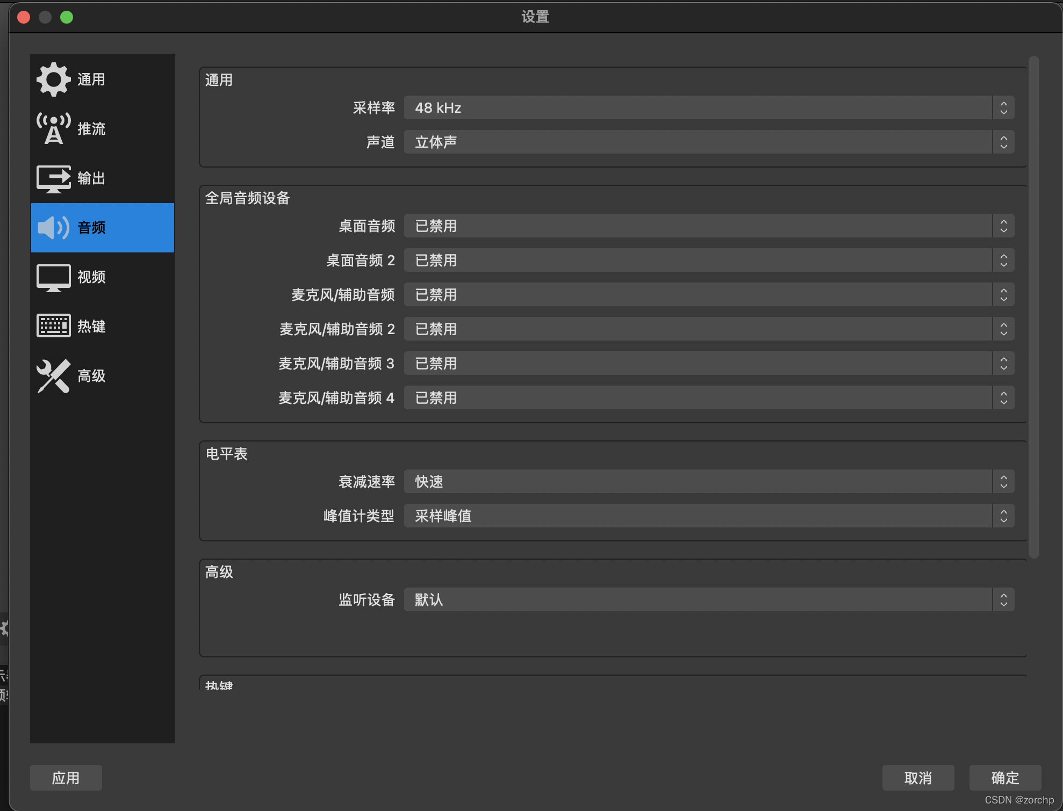Click the display icon for 视频
Viewport: 1063px width, 811px height.
point(53,277)
